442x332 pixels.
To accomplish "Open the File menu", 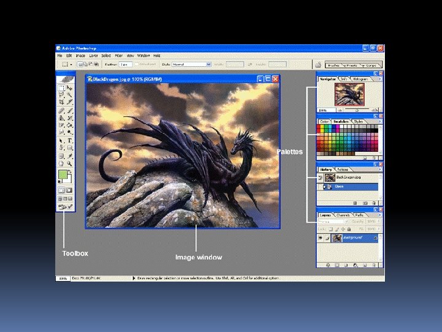I will [60, 55].
